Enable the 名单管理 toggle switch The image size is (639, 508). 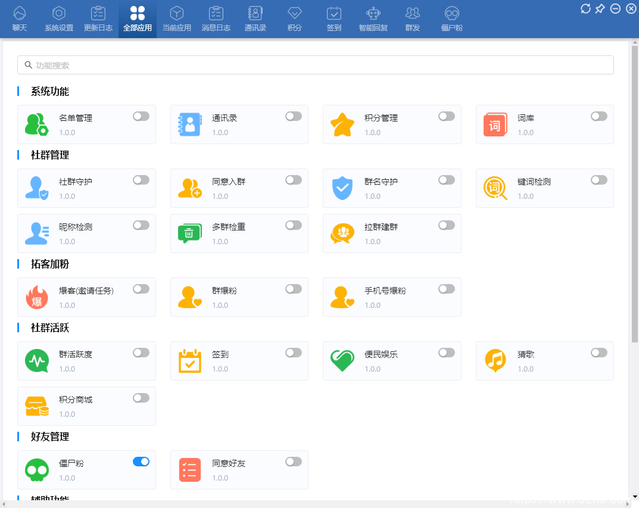pyautogui.click(x=141, y=116)
